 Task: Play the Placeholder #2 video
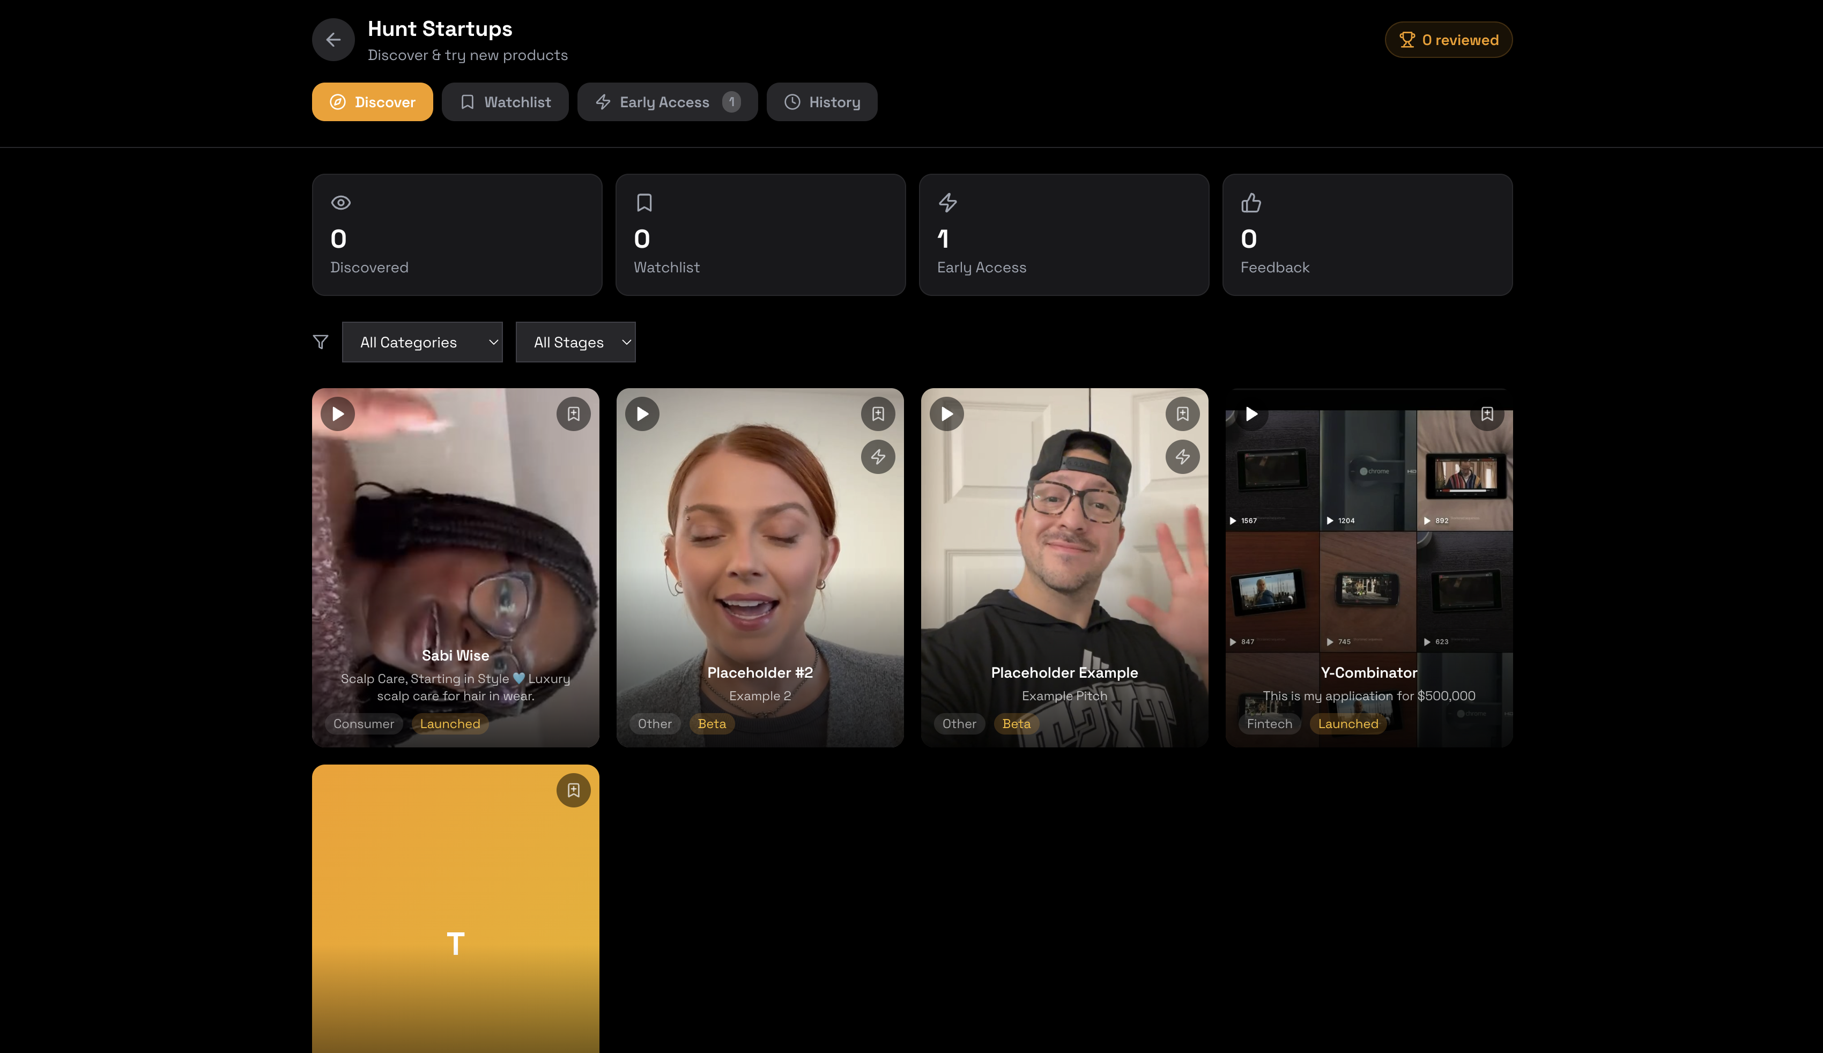coord(641,413)
